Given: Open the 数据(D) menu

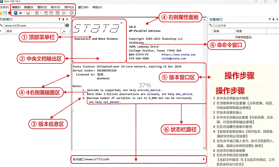Looking at the screenshot, I should coord(29,7).
